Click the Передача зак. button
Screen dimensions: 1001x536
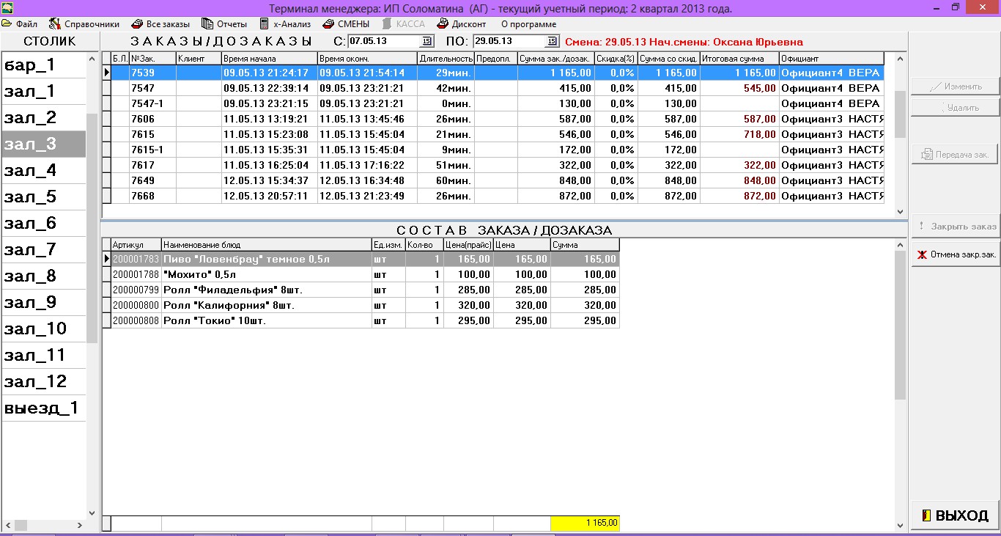pos(956,154)
